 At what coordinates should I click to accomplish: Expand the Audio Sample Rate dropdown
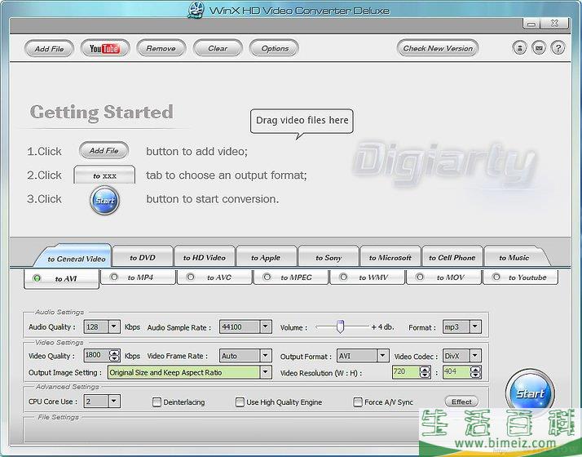[x=266, y=327]
